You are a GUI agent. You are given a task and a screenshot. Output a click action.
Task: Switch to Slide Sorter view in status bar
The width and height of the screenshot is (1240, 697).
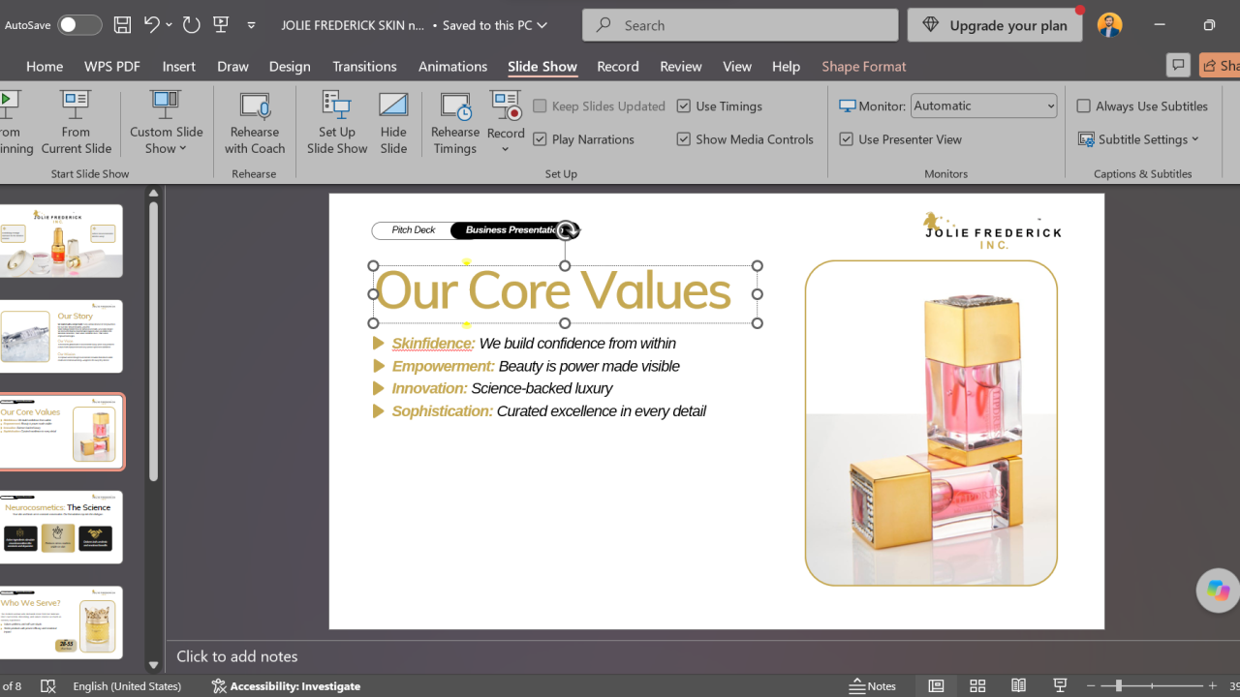(x=977, y=685)
